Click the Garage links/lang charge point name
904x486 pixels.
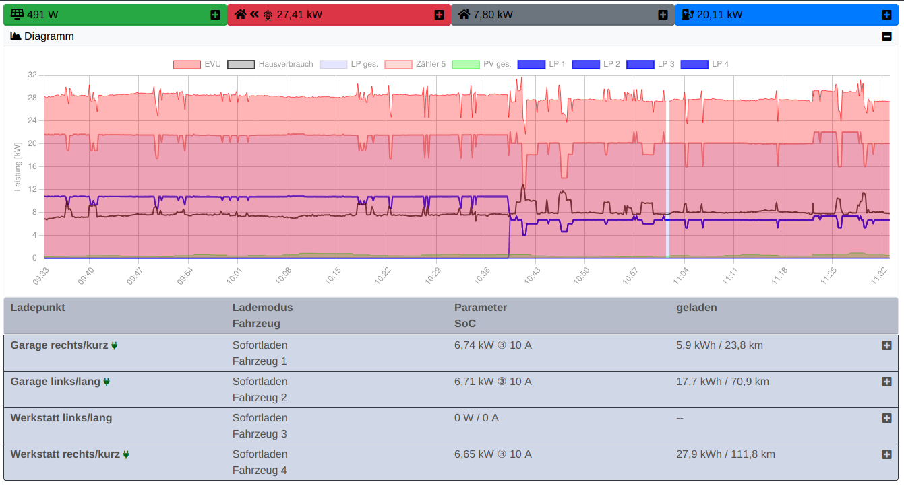point(55,382)
